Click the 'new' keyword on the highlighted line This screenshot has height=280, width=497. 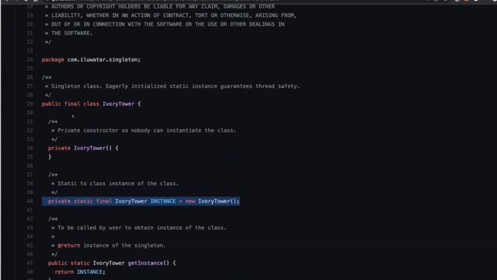coord(190,201)
